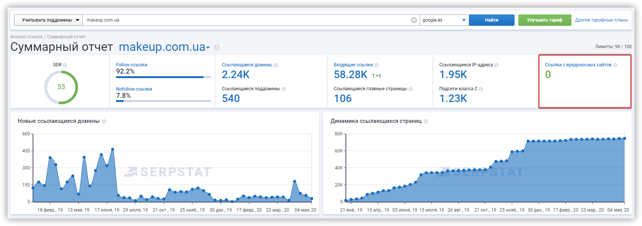The image size is (642, 226).
Task: Show info for Ссылающиеся IP-адреса
Action: pyautogui.click(x=496, y=65)
